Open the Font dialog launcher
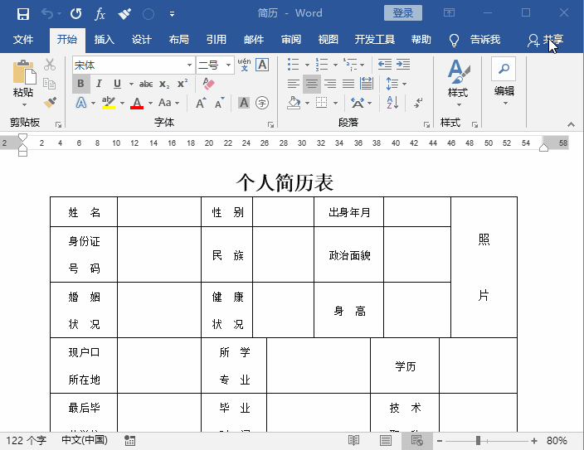 pyautogui.click(x=270, y=124)
